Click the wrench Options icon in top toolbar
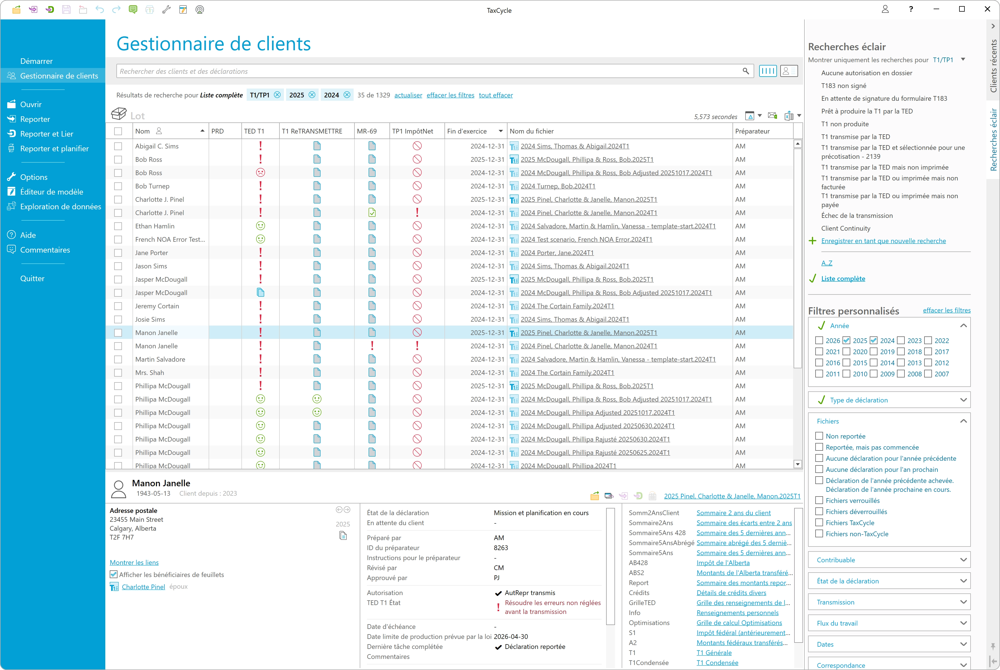 (166, 9)
